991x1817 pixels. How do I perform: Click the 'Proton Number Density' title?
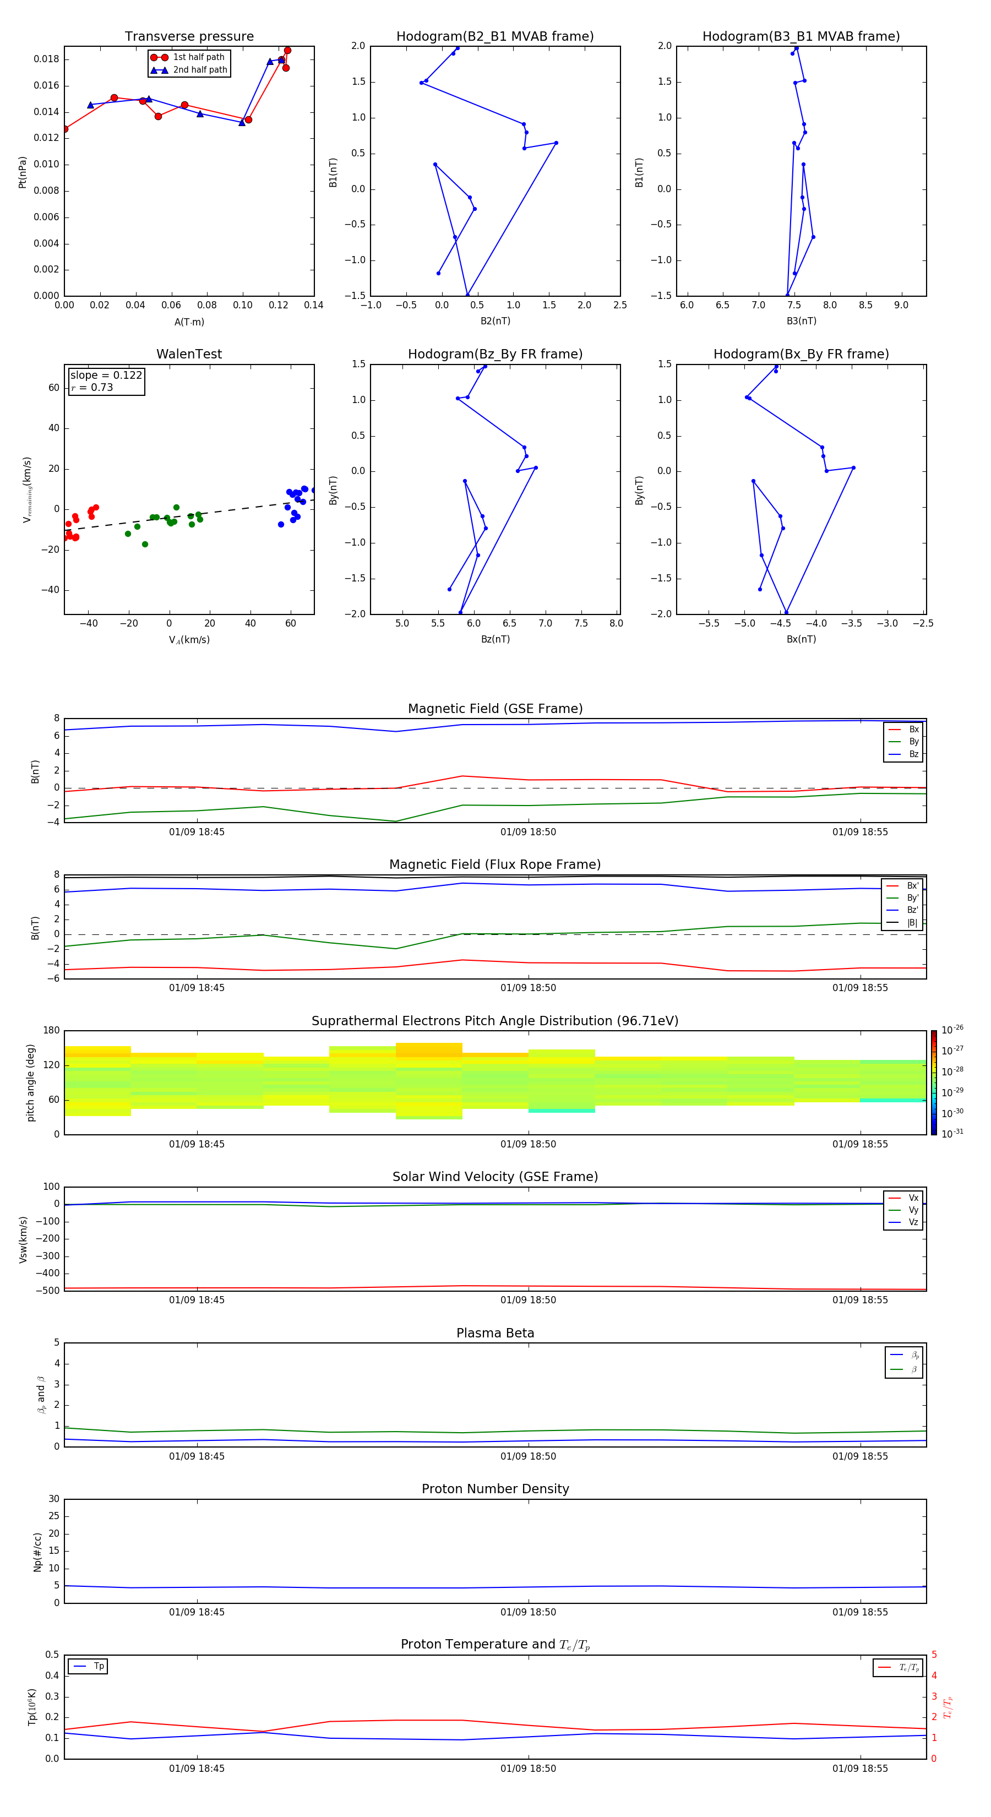[495, 1489]
